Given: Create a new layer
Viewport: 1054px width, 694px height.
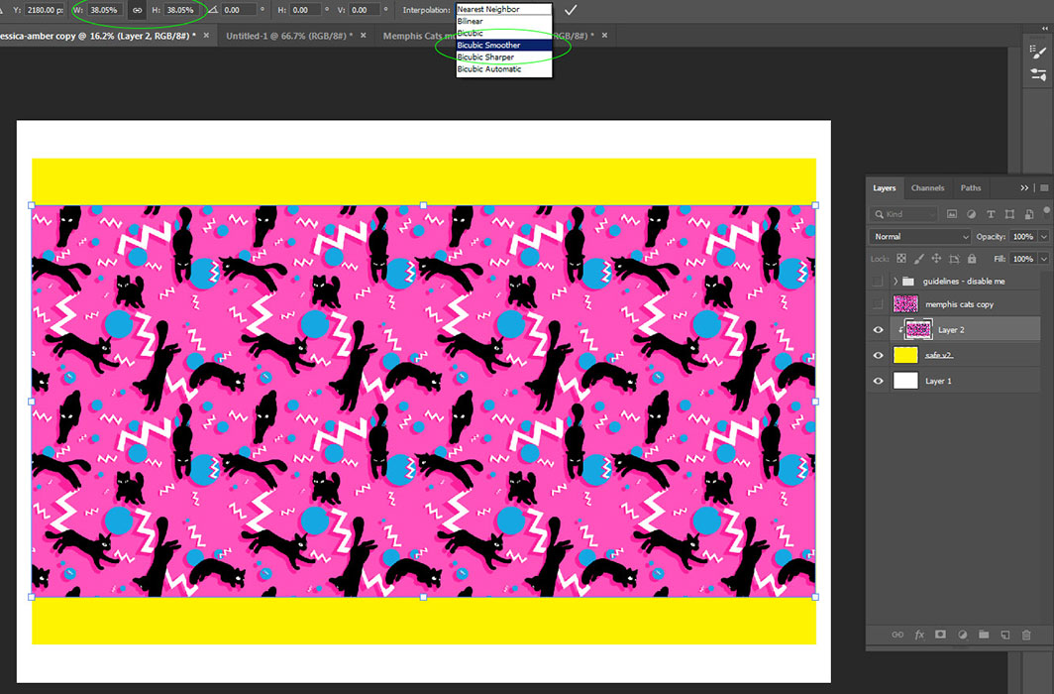Looking at the screenshot, I should pos(1004,635).
